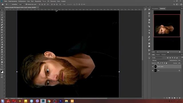Viewport: 183px width, 103px height.
Task: Hide the Слой 1 копия layer
Action: point(153,67)
